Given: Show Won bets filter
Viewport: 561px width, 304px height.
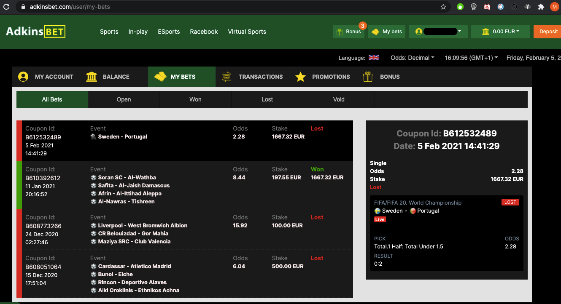Looking at the screenshot, I should point(195,99).
